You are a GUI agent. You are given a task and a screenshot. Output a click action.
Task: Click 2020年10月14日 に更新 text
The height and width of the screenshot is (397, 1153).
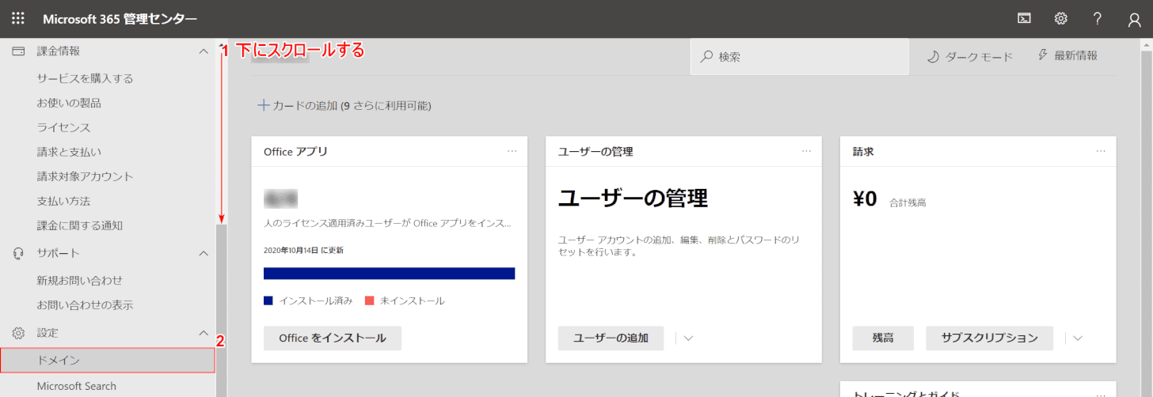tap(303, 250)
